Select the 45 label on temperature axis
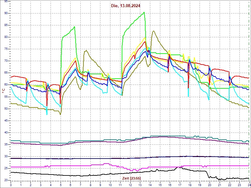Screen dimensions: 251x188 (6, 121)
